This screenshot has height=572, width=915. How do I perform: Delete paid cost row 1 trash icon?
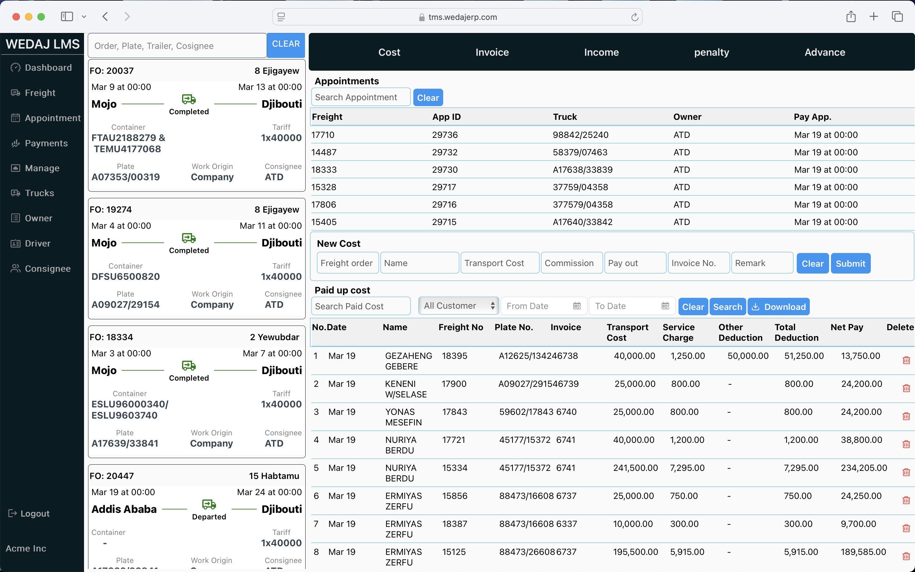tap(906, 360)
